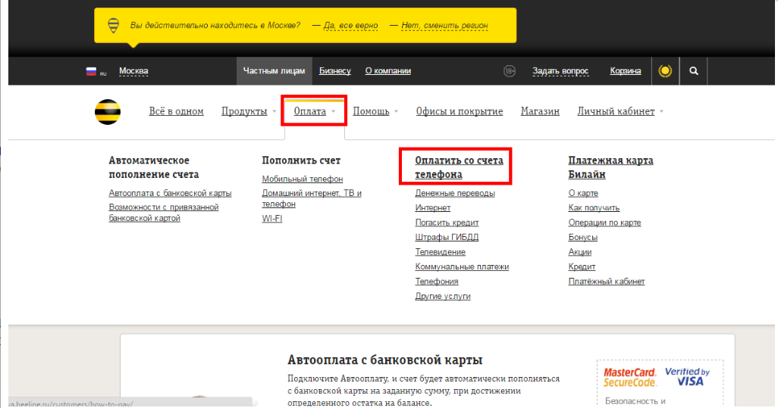This screenshot has height=408, width=778.
Task: Click the Бонусы link
Action: tap(583, 237)
